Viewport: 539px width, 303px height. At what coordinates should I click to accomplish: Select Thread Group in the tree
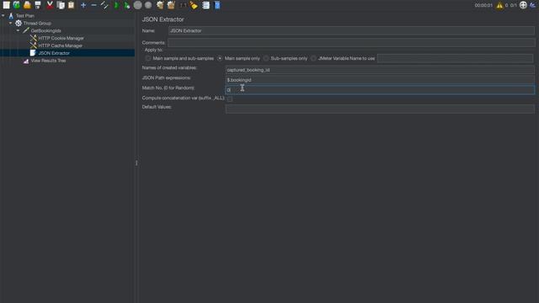37,24
